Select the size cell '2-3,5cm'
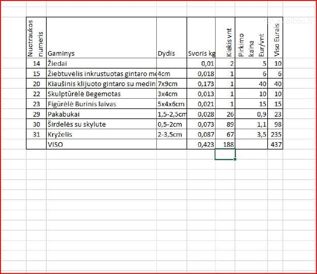317x274 pixels. [172, 134]
